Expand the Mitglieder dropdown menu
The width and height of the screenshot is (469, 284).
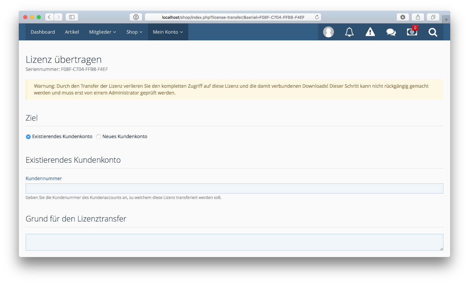103,32
